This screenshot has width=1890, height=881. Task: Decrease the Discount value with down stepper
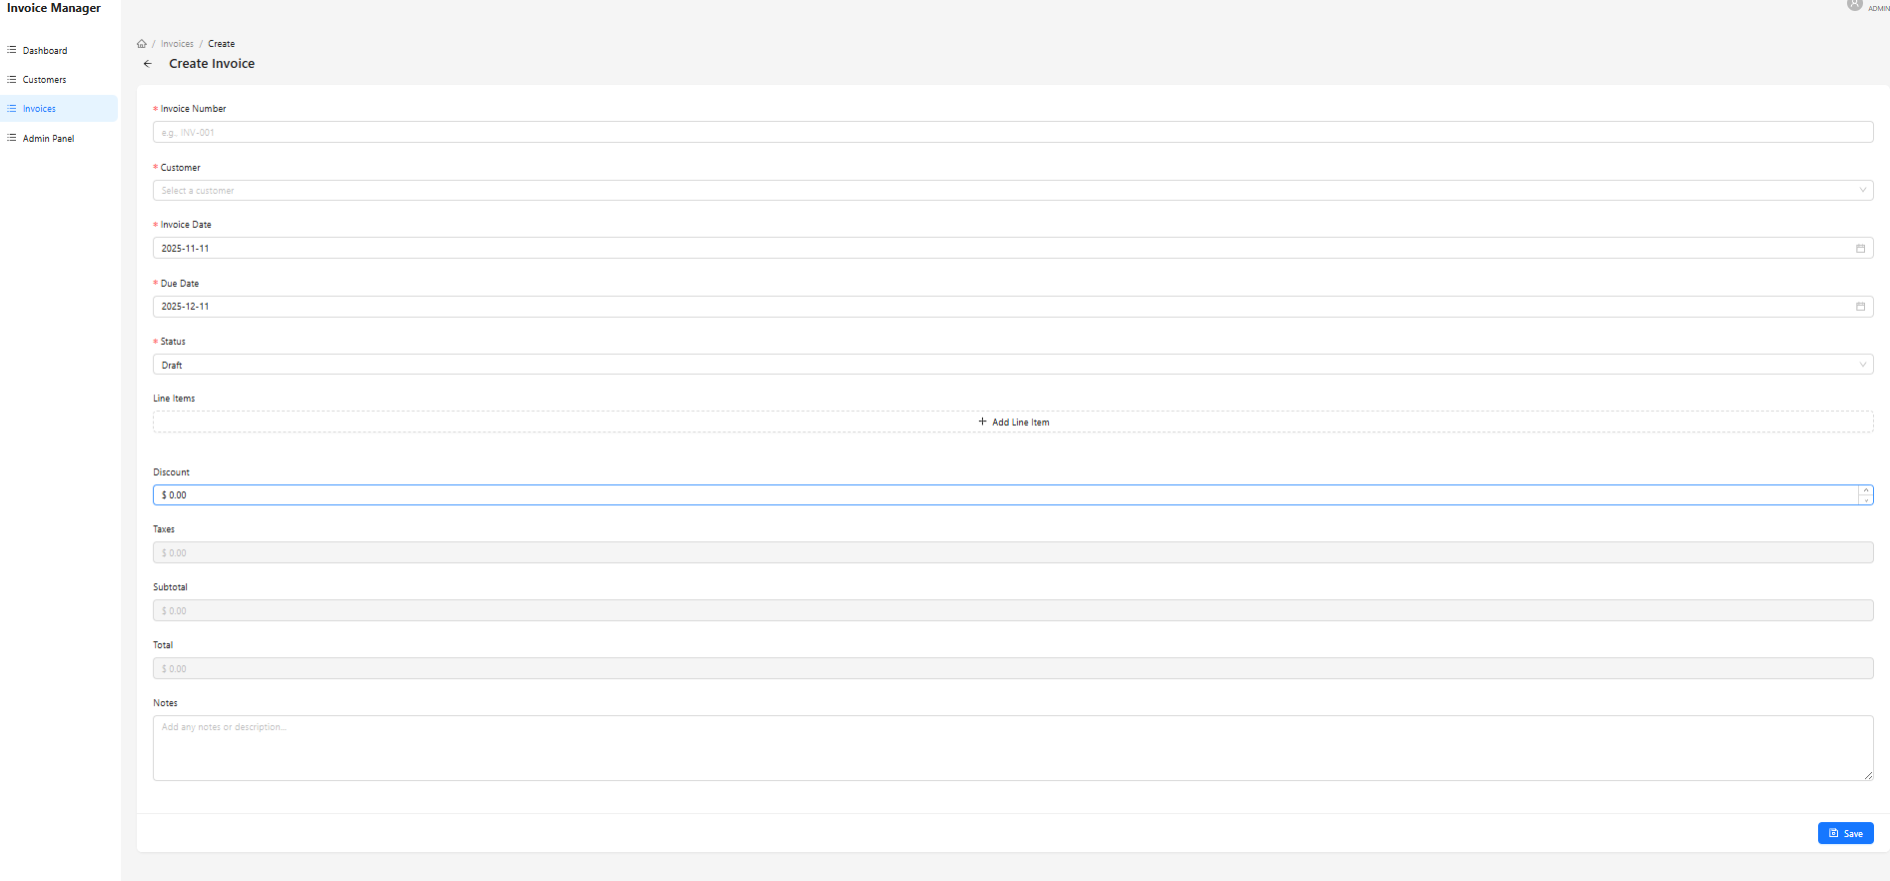pos(1865,500)
